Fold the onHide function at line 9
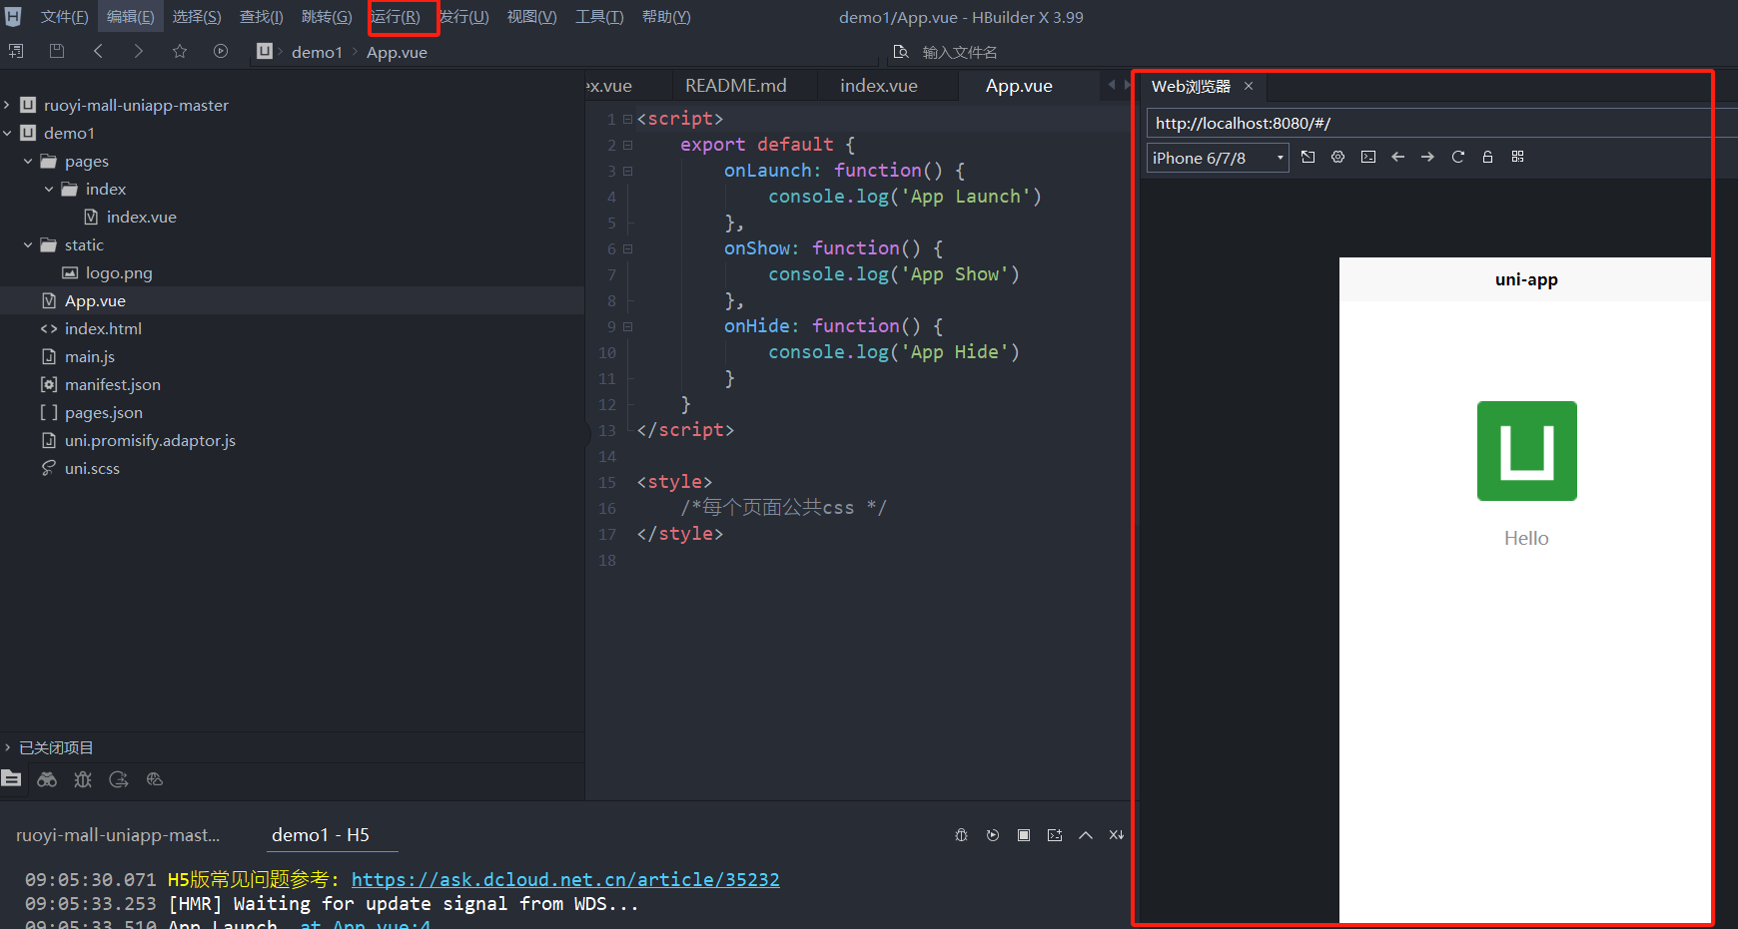This screenshot has width=1738, height=929. 627,326
